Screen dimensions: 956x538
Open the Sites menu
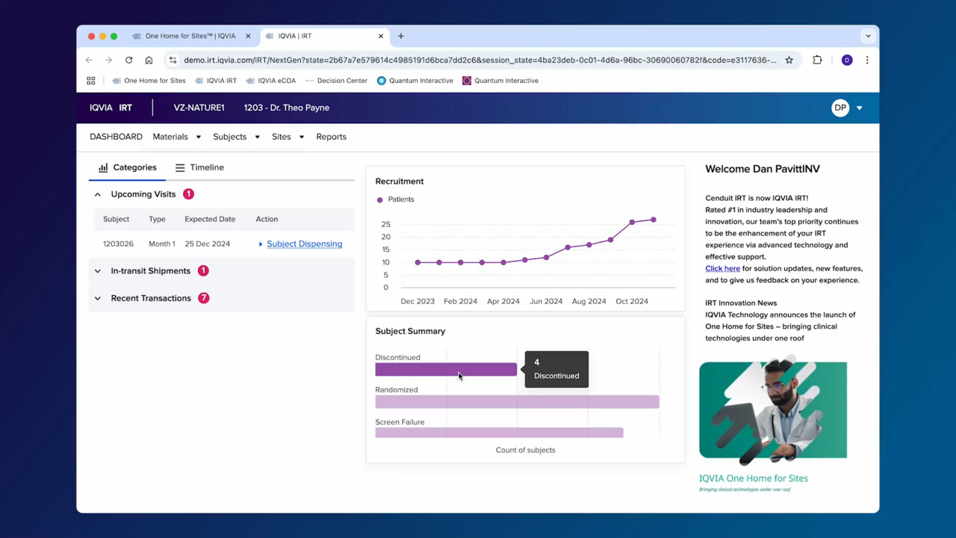(281, 137)
